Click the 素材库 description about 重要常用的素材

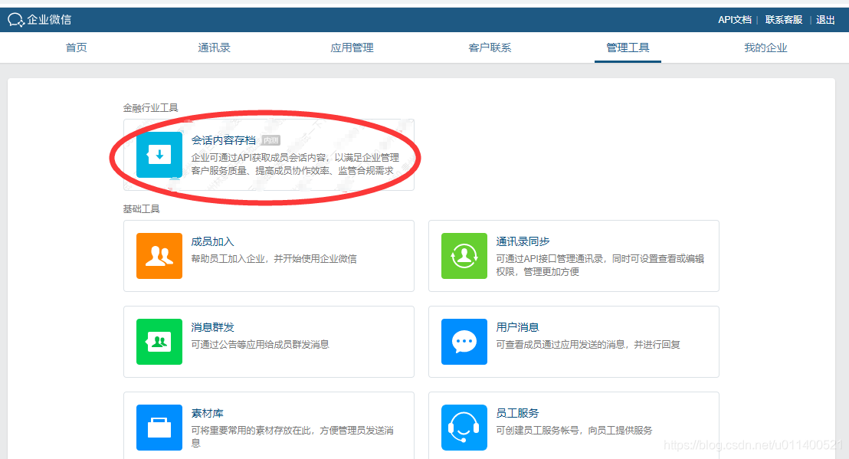click(293, 437)
